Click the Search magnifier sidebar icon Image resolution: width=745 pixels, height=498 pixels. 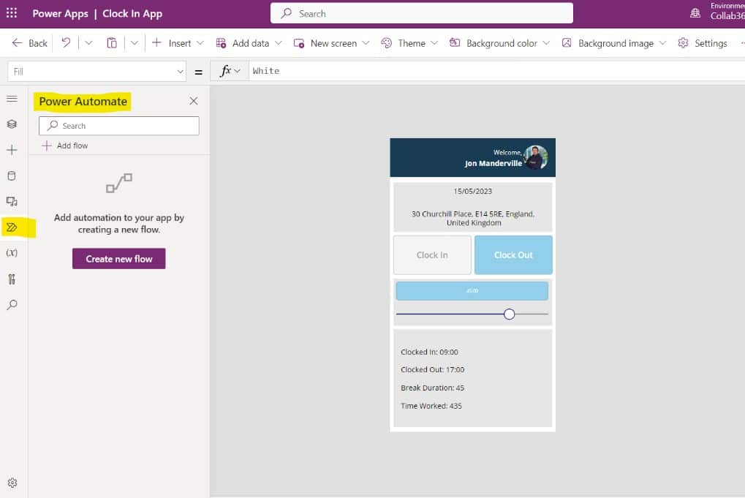[12, 305]
